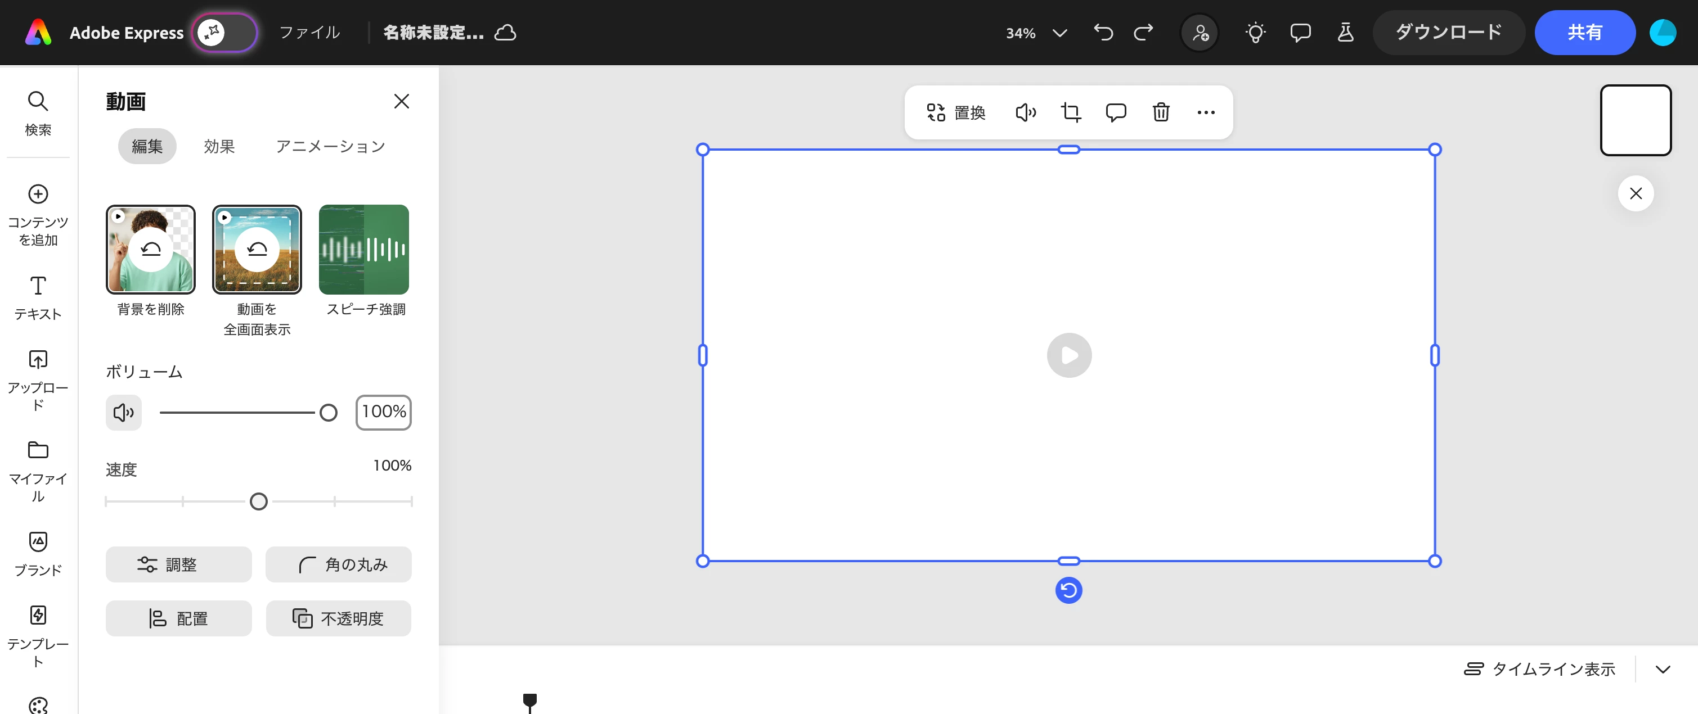The height and width of the screenshot is (714, 1698).
Task: Undo the last action
Action: coord(1103,32)
